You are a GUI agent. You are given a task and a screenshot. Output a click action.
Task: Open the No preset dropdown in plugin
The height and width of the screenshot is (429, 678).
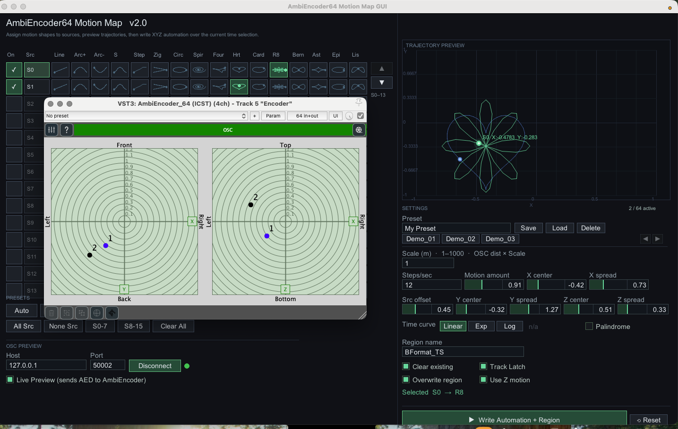tap(146, 116)
